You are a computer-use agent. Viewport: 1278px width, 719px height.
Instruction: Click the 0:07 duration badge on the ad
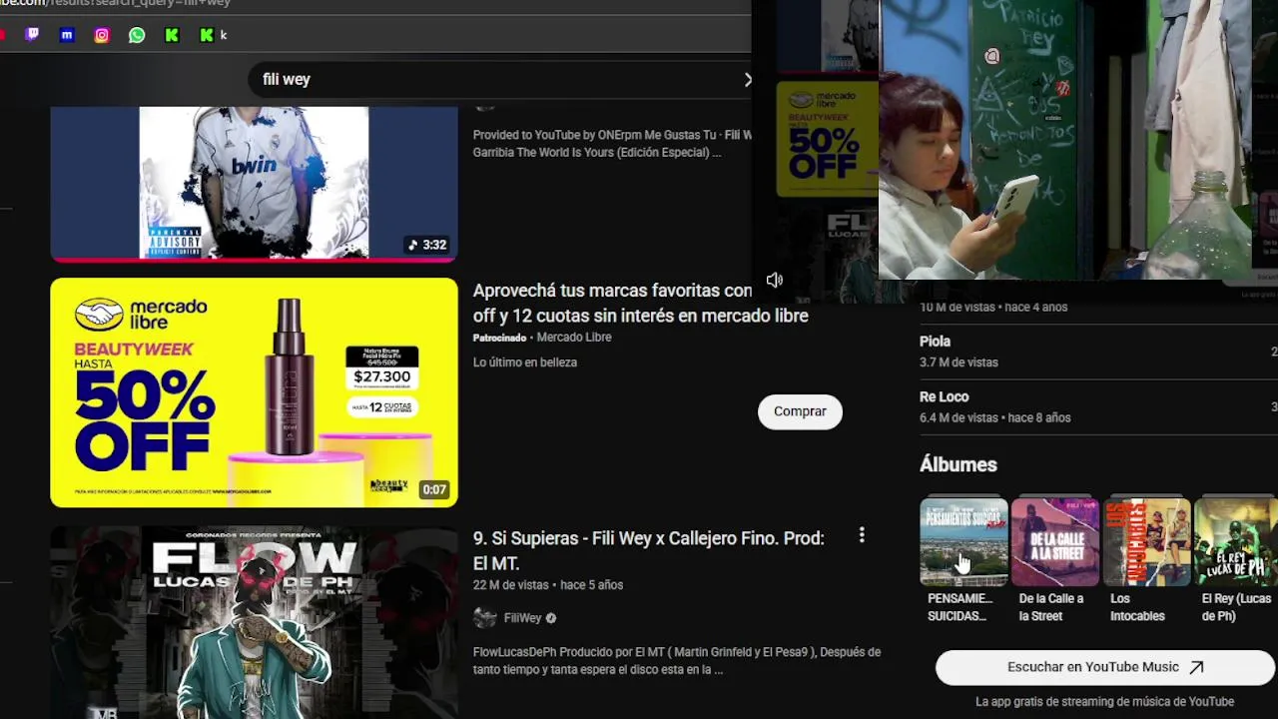[433, 490]
